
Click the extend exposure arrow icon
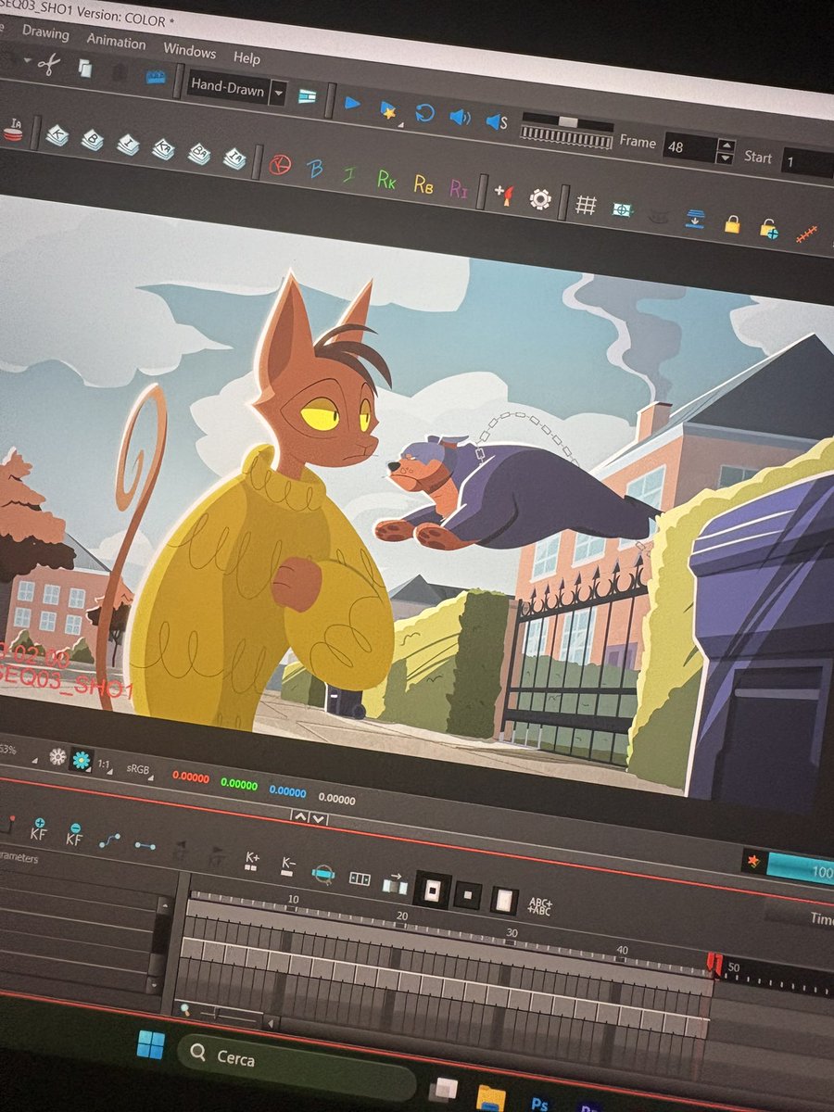click(395, 883)
